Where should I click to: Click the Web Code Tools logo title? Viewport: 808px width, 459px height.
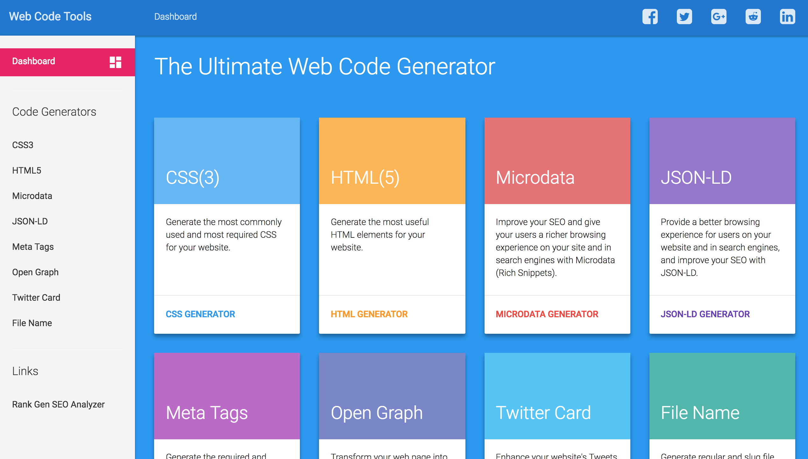click(50, 17)
